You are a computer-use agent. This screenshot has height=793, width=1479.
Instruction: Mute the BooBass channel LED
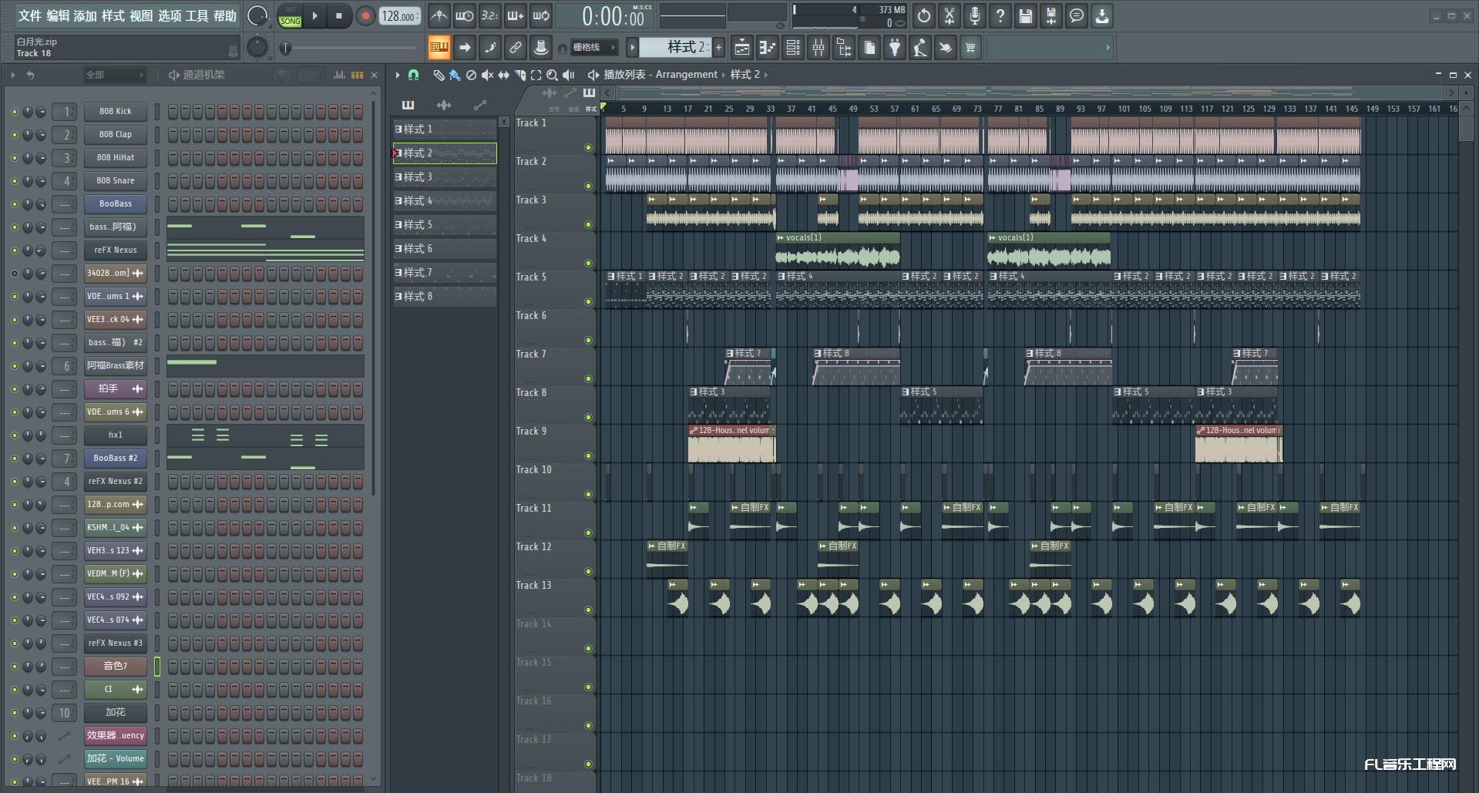14,204
